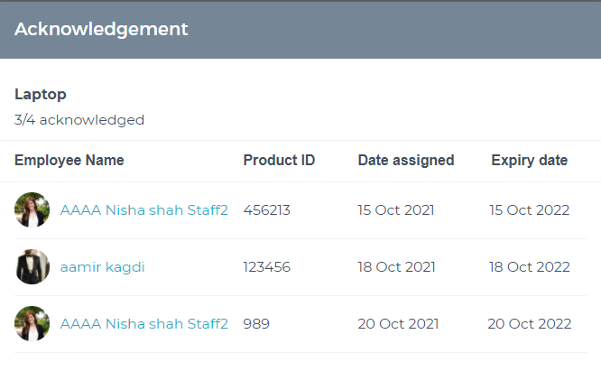The image size is (601, 390).
Task: Click avatar photo in the product 989 row
Action: (x=32, y=323)
